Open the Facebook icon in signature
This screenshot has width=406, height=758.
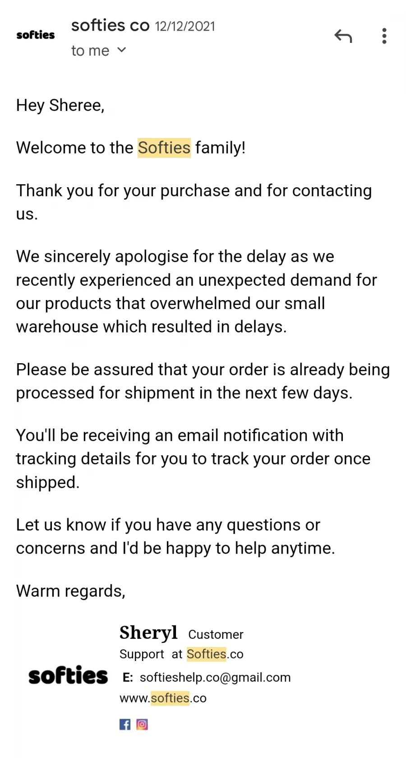click(x=125, y=724)
